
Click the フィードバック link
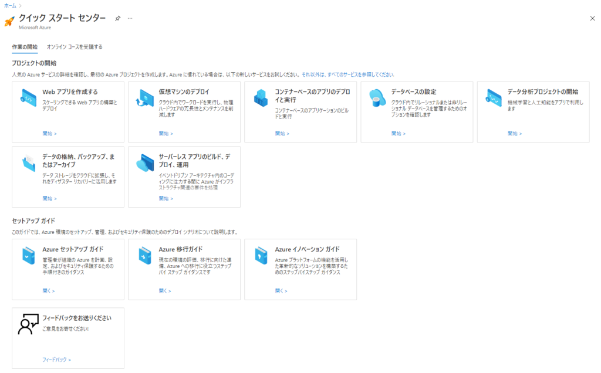click(x=56, y=360)
